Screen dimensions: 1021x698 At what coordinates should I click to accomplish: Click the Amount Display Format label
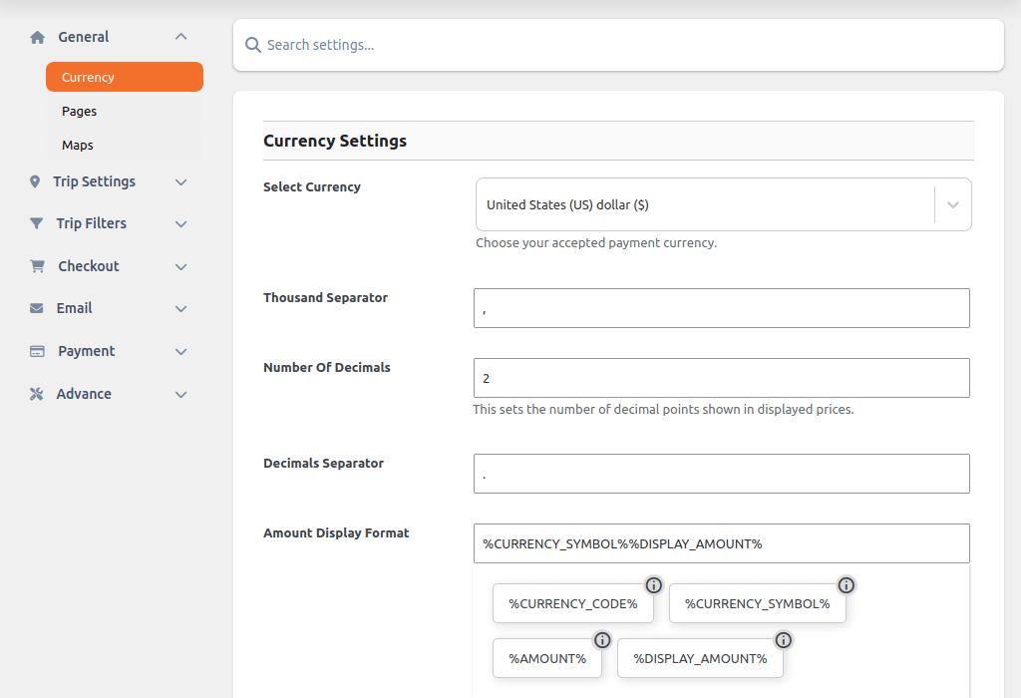pyautogui.click(x=336, y=532)
